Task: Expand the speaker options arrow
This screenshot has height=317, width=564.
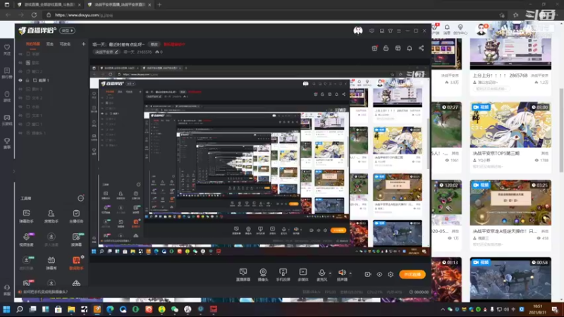Action: pyautogui.click(x=350, y=273)
